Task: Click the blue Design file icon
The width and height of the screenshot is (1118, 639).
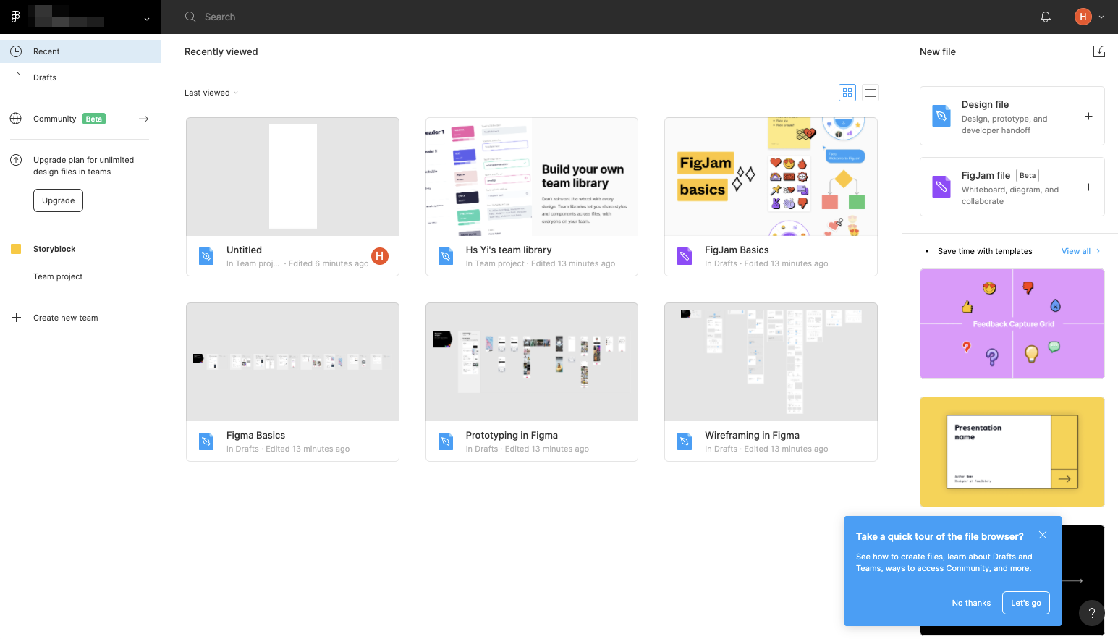Action: (941, 116)
